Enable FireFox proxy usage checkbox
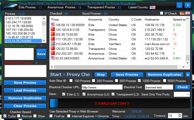194x120 pixels. (51, 116)
